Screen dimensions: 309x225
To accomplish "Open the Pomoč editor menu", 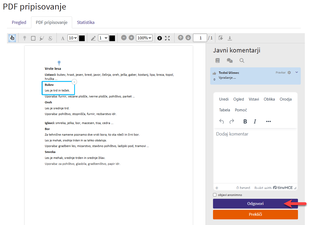I will tap(241, 110).
